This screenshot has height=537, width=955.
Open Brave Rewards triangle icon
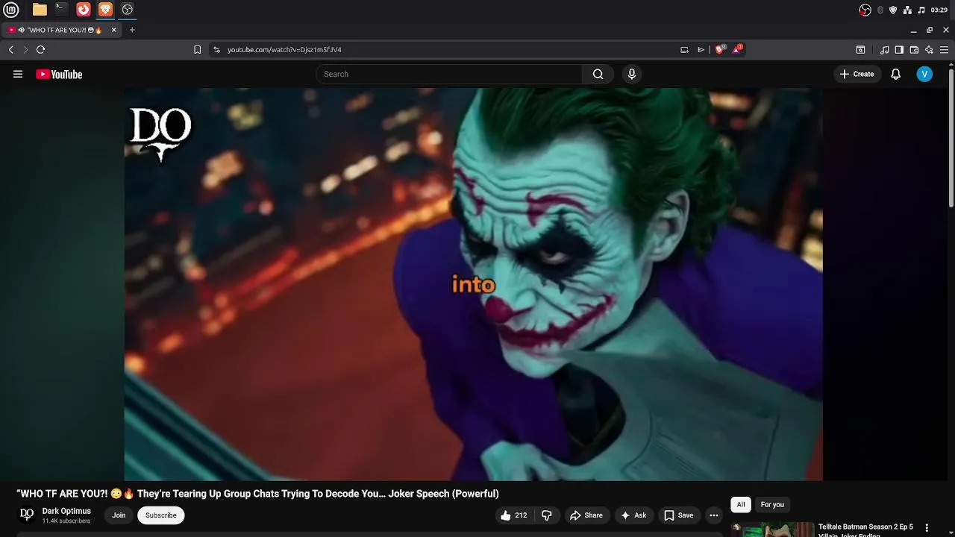[737, 49]
